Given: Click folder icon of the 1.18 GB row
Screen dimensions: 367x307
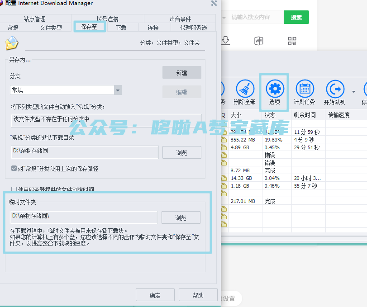Looking at the screenshot, I should point(224,186).
